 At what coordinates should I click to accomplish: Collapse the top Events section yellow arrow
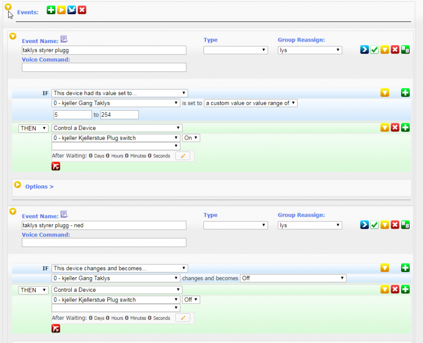[x=8, y=7]
